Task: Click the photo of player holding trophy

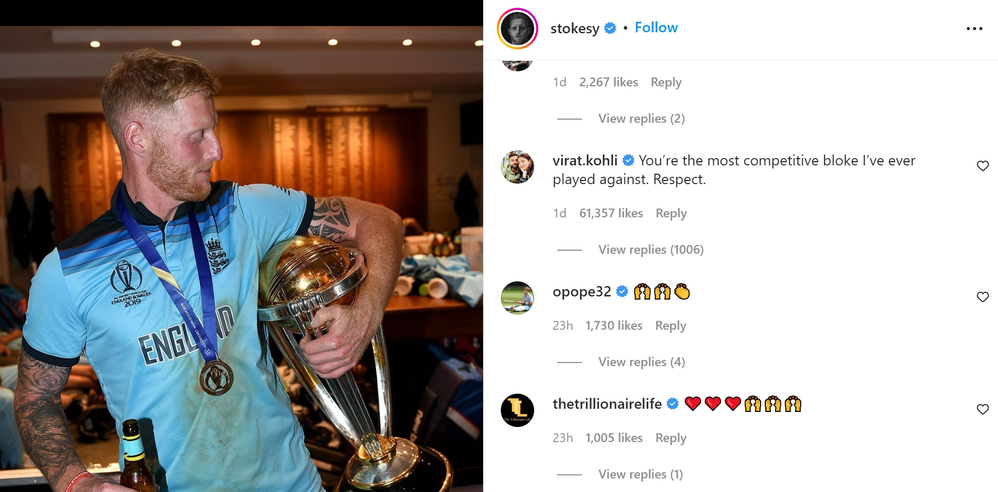Action: 242,259
